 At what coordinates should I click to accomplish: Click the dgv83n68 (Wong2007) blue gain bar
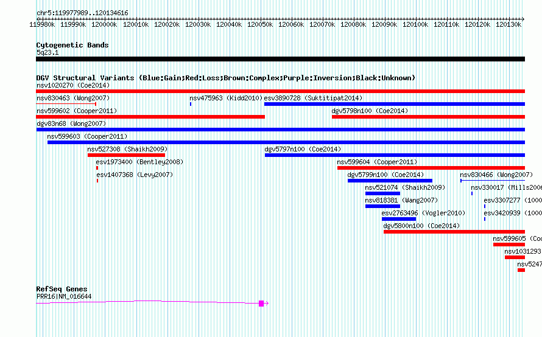281,130
